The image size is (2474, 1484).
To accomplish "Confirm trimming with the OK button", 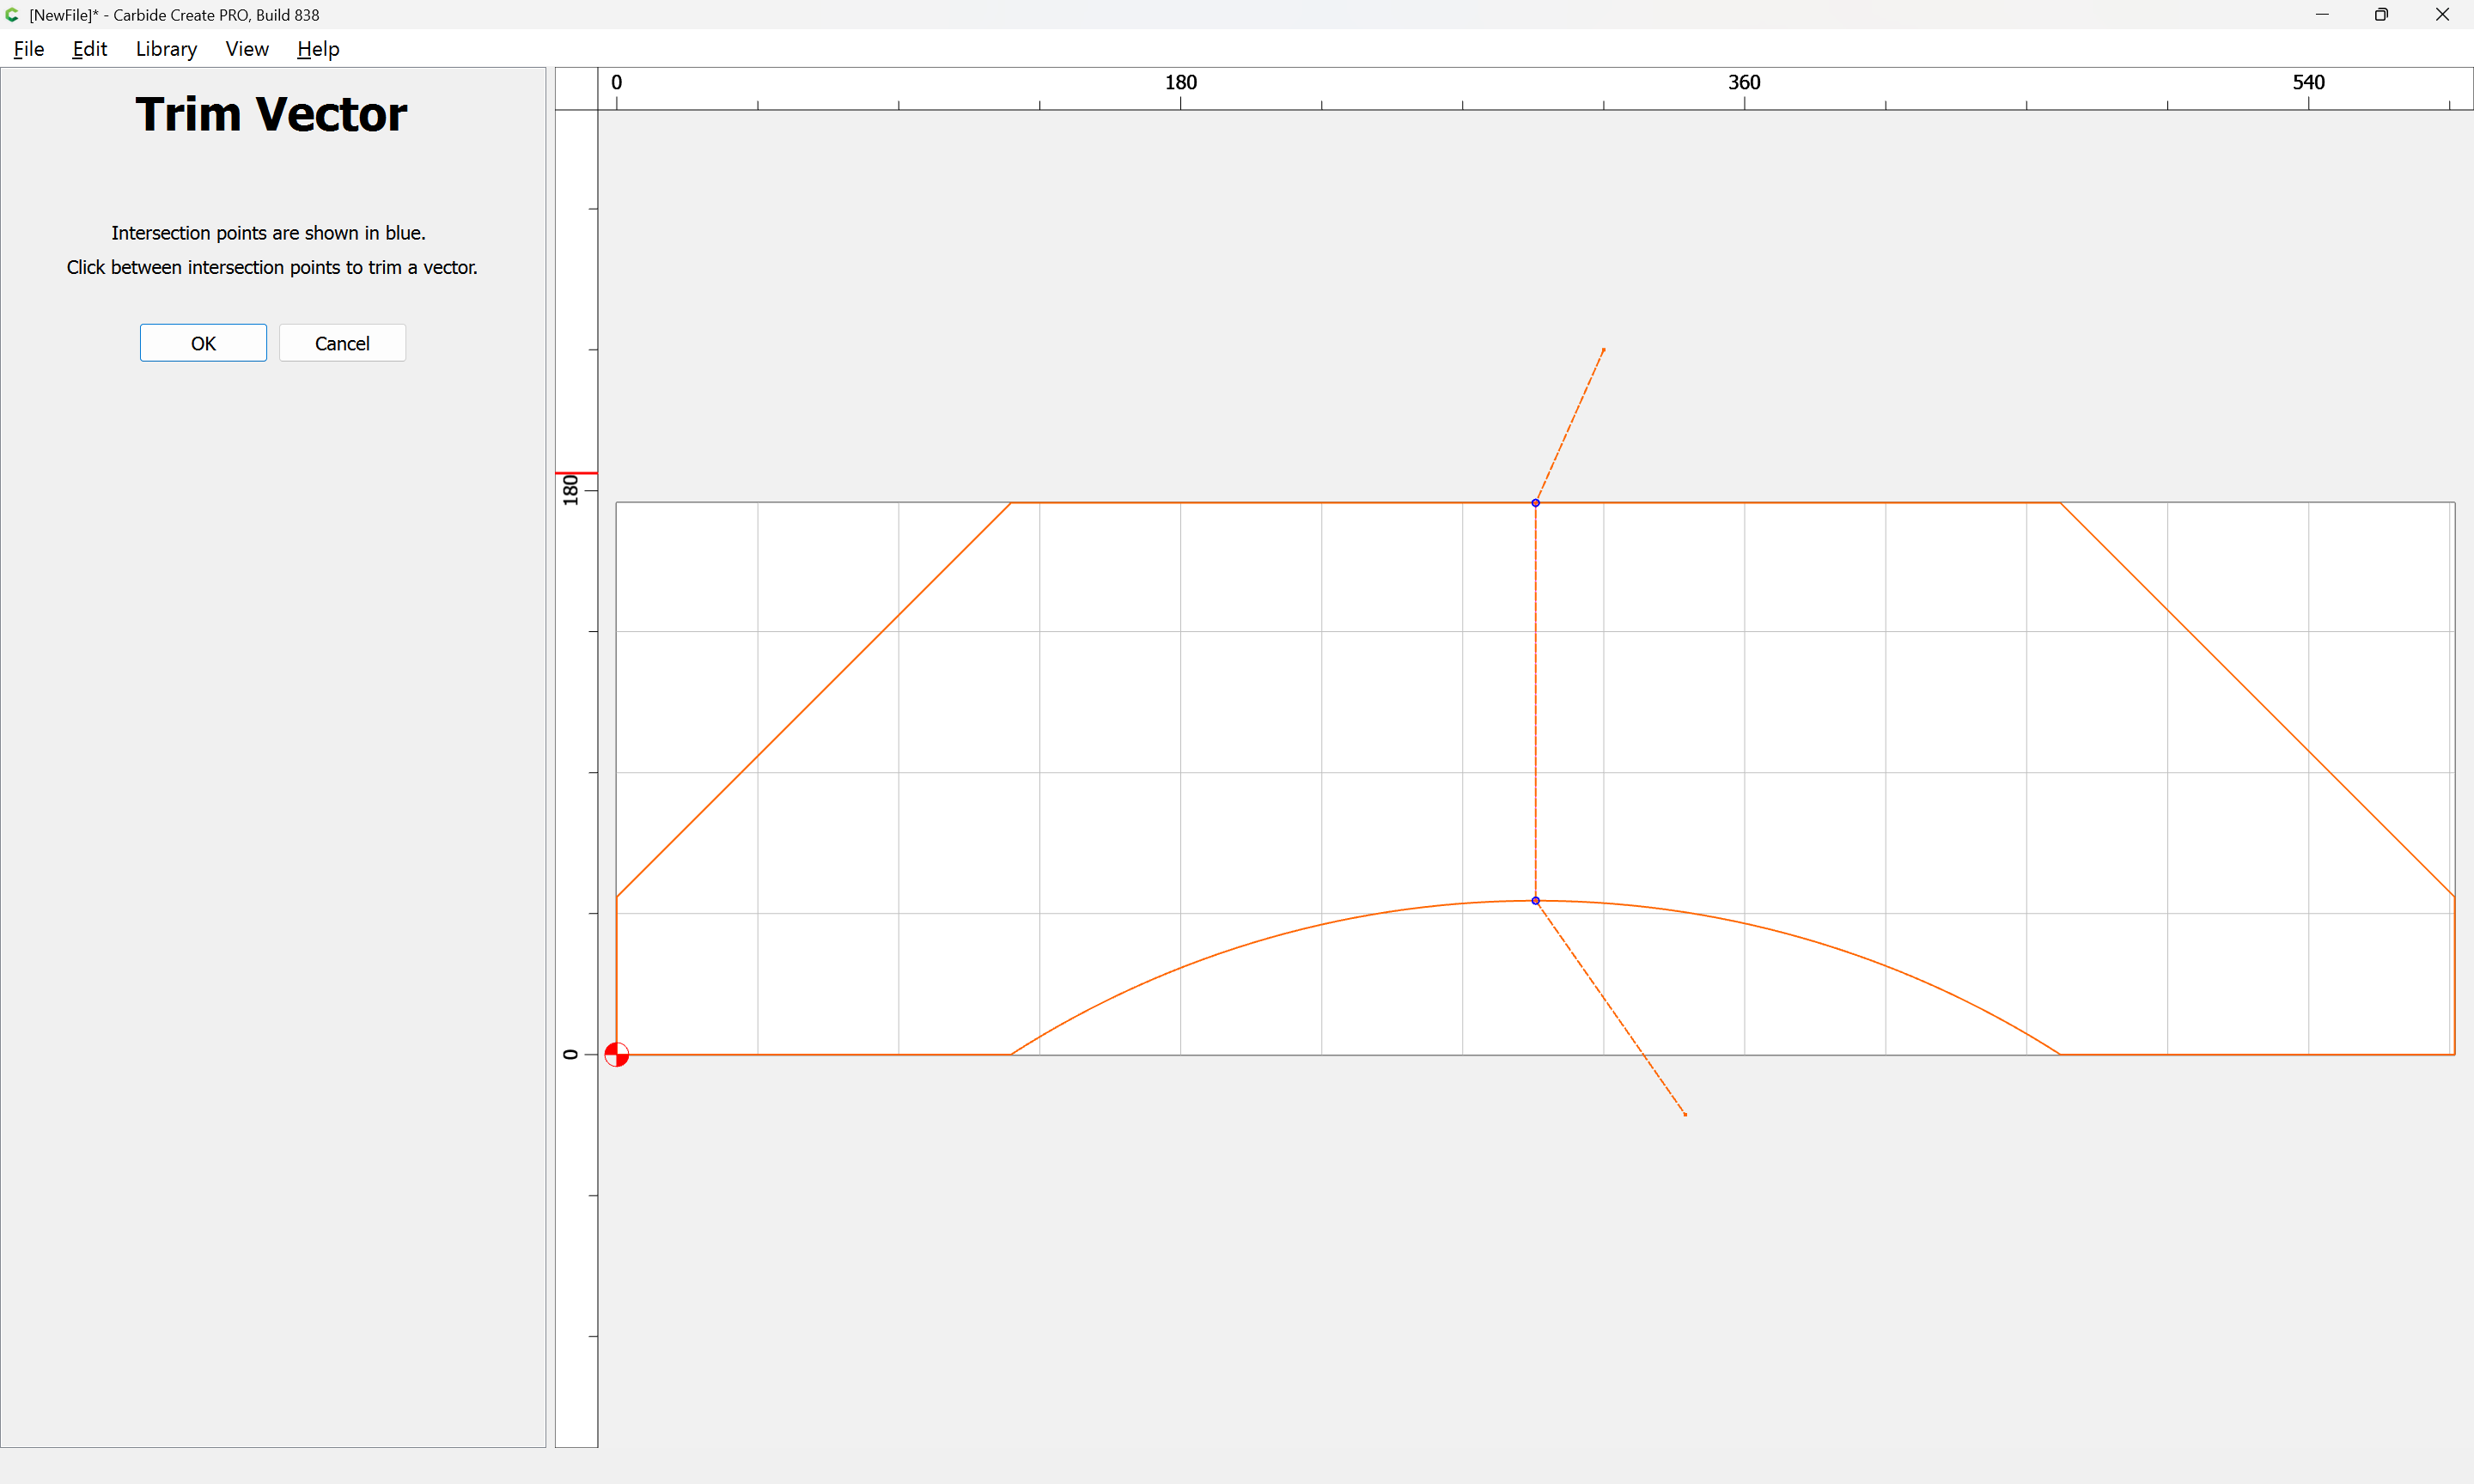I will click(x=203, y=343).
